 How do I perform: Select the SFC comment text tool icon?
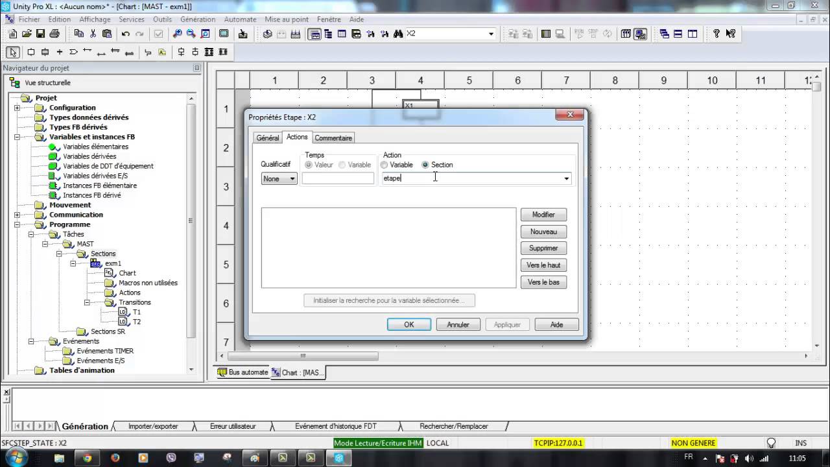[162, 52]
